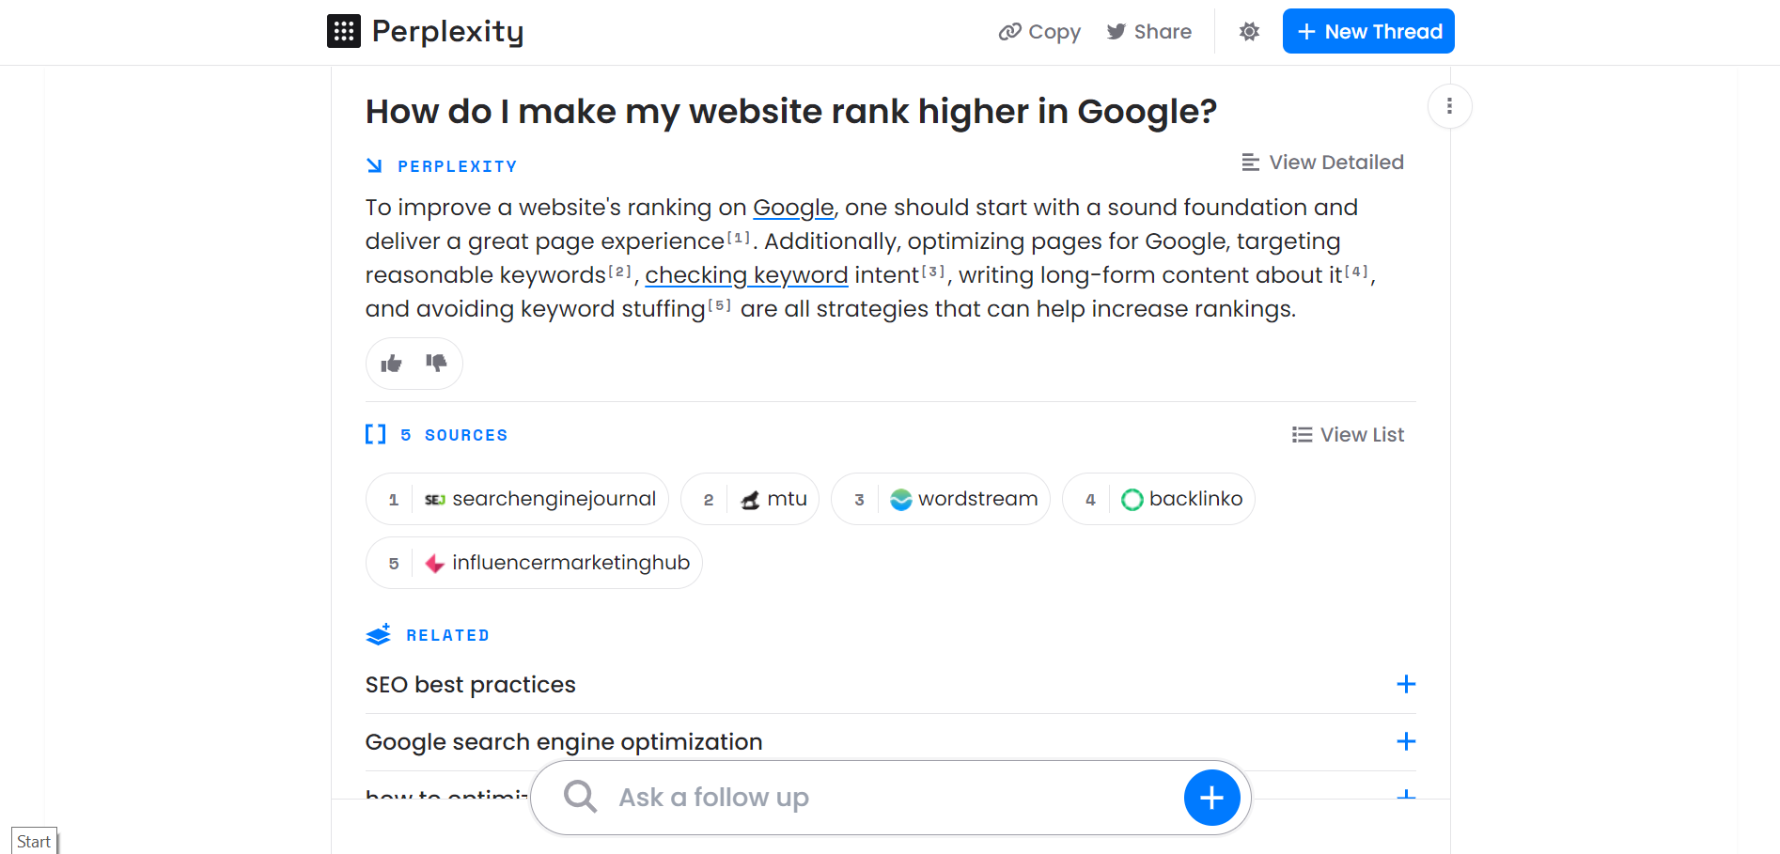Open the Perplexity home title link
This screenshot has height=854, width=1780.
tap(447, 32)
